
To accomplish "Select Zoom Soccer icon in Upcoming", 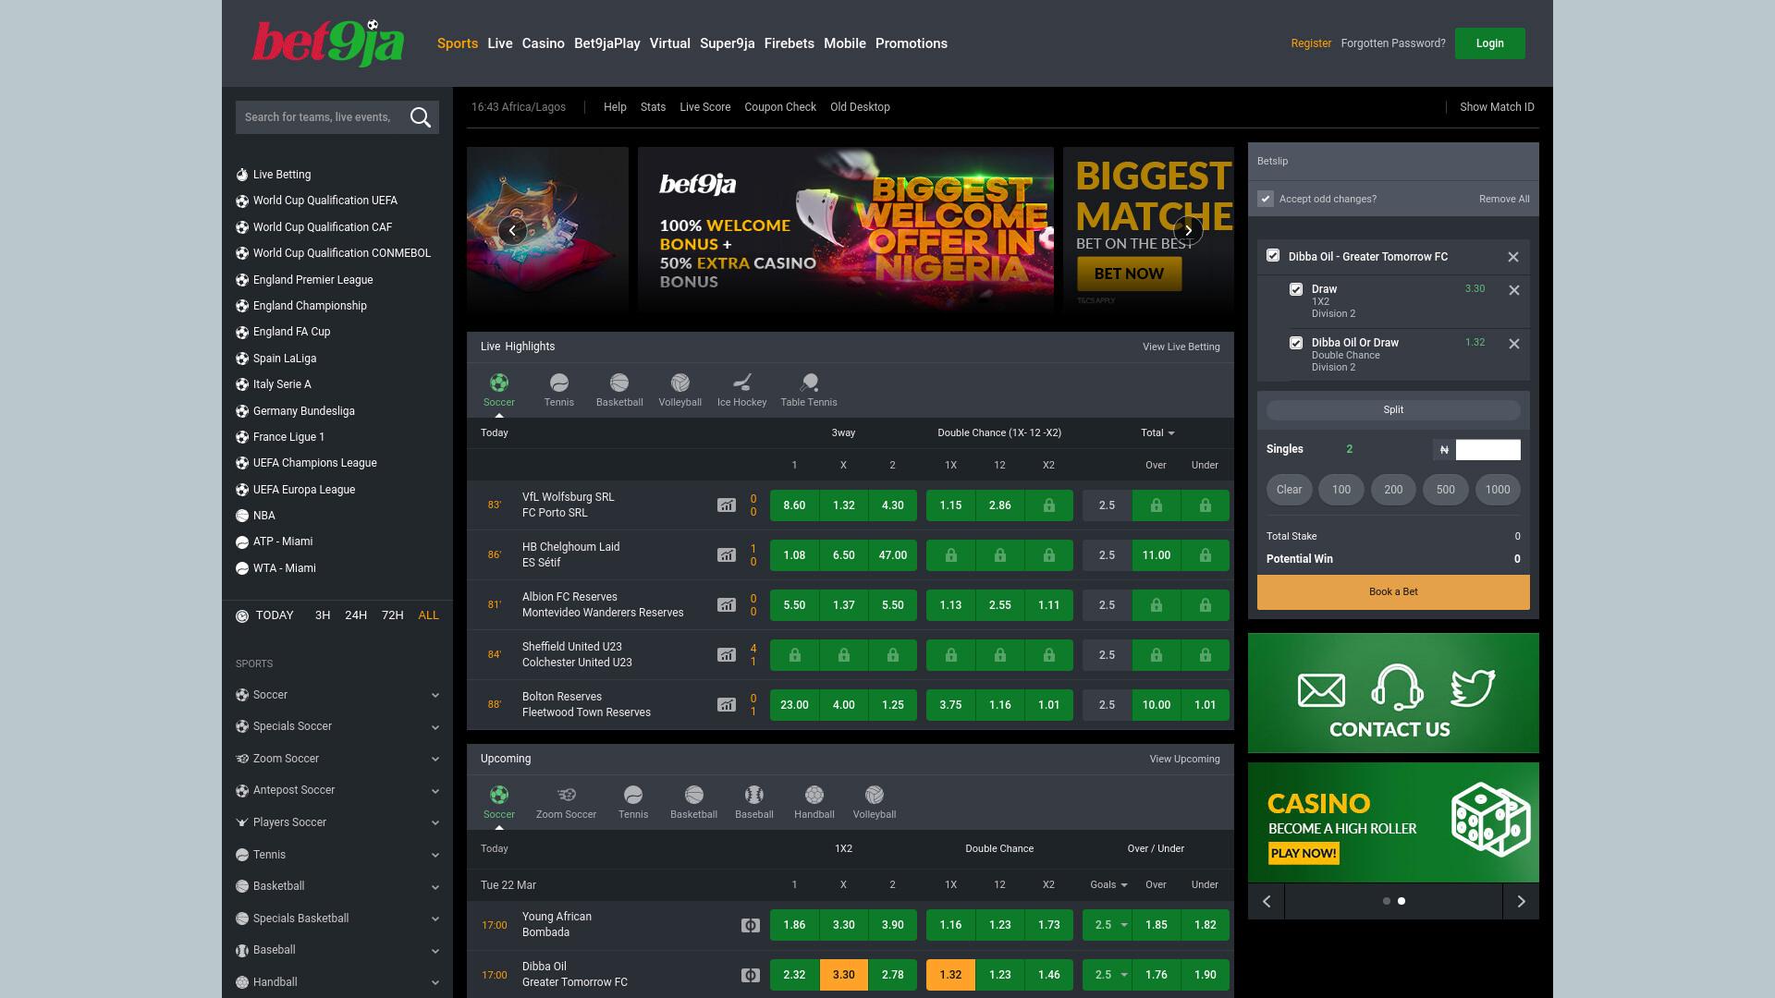I will click(x=567, y=795).
